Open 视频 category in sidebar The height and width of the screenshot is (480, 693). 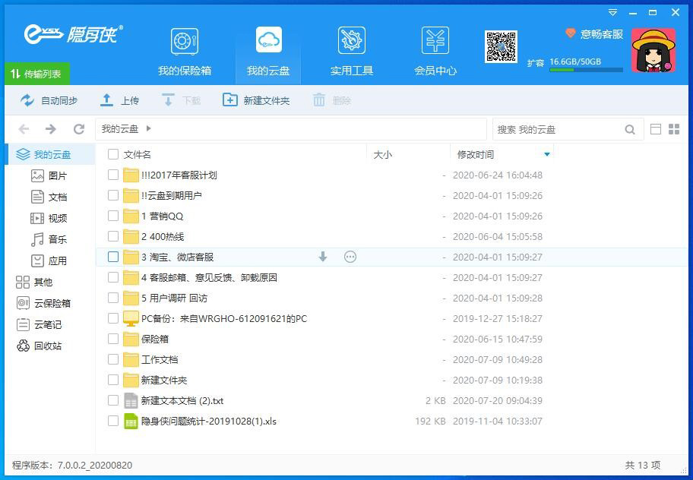(49, 218)
